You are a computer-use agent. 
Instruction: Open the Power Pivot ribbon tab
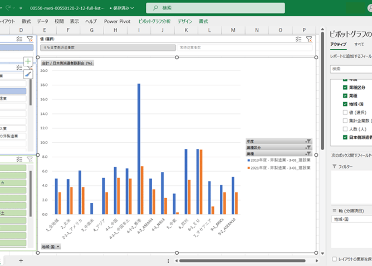[x=117, y=21]
